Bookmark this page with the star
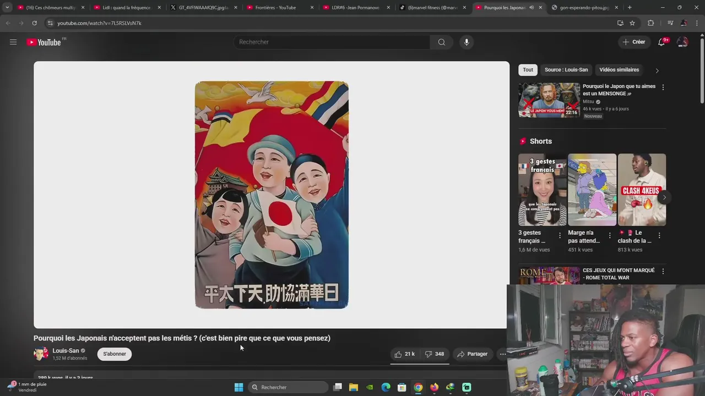This screenshot has height=396, width=705. 632,23
